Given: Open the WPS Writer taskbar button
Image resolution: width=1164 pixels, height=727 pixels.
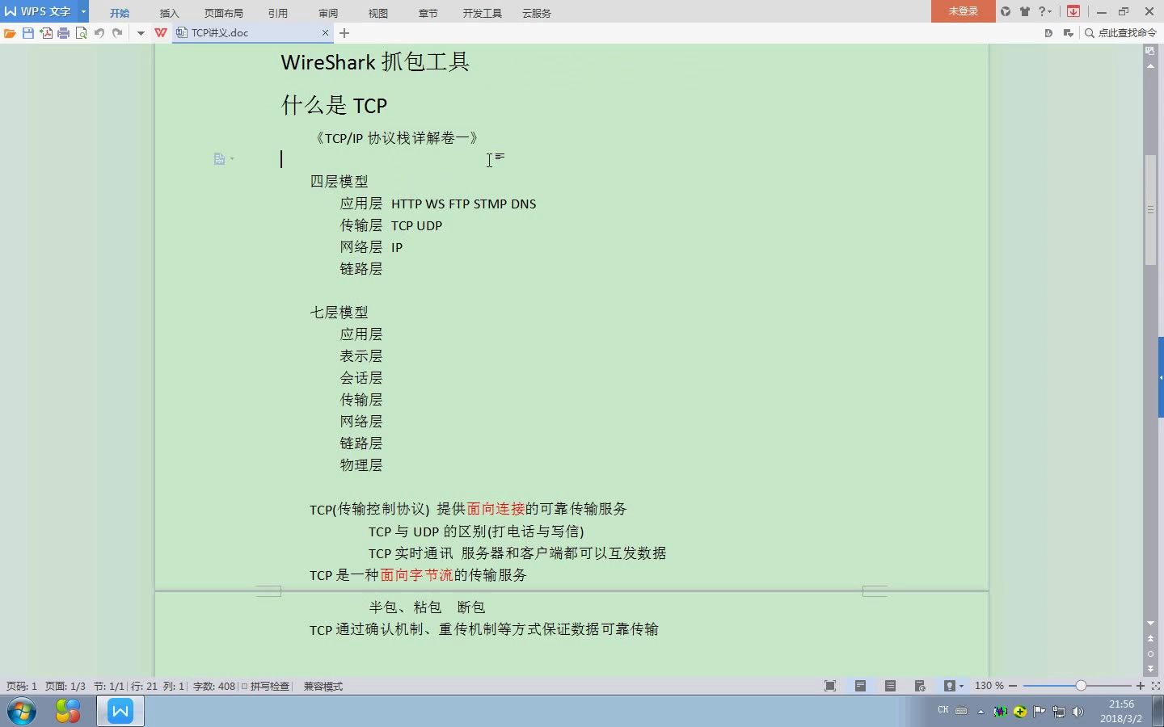Looking at the screenshot, I should tap(120, 712).
